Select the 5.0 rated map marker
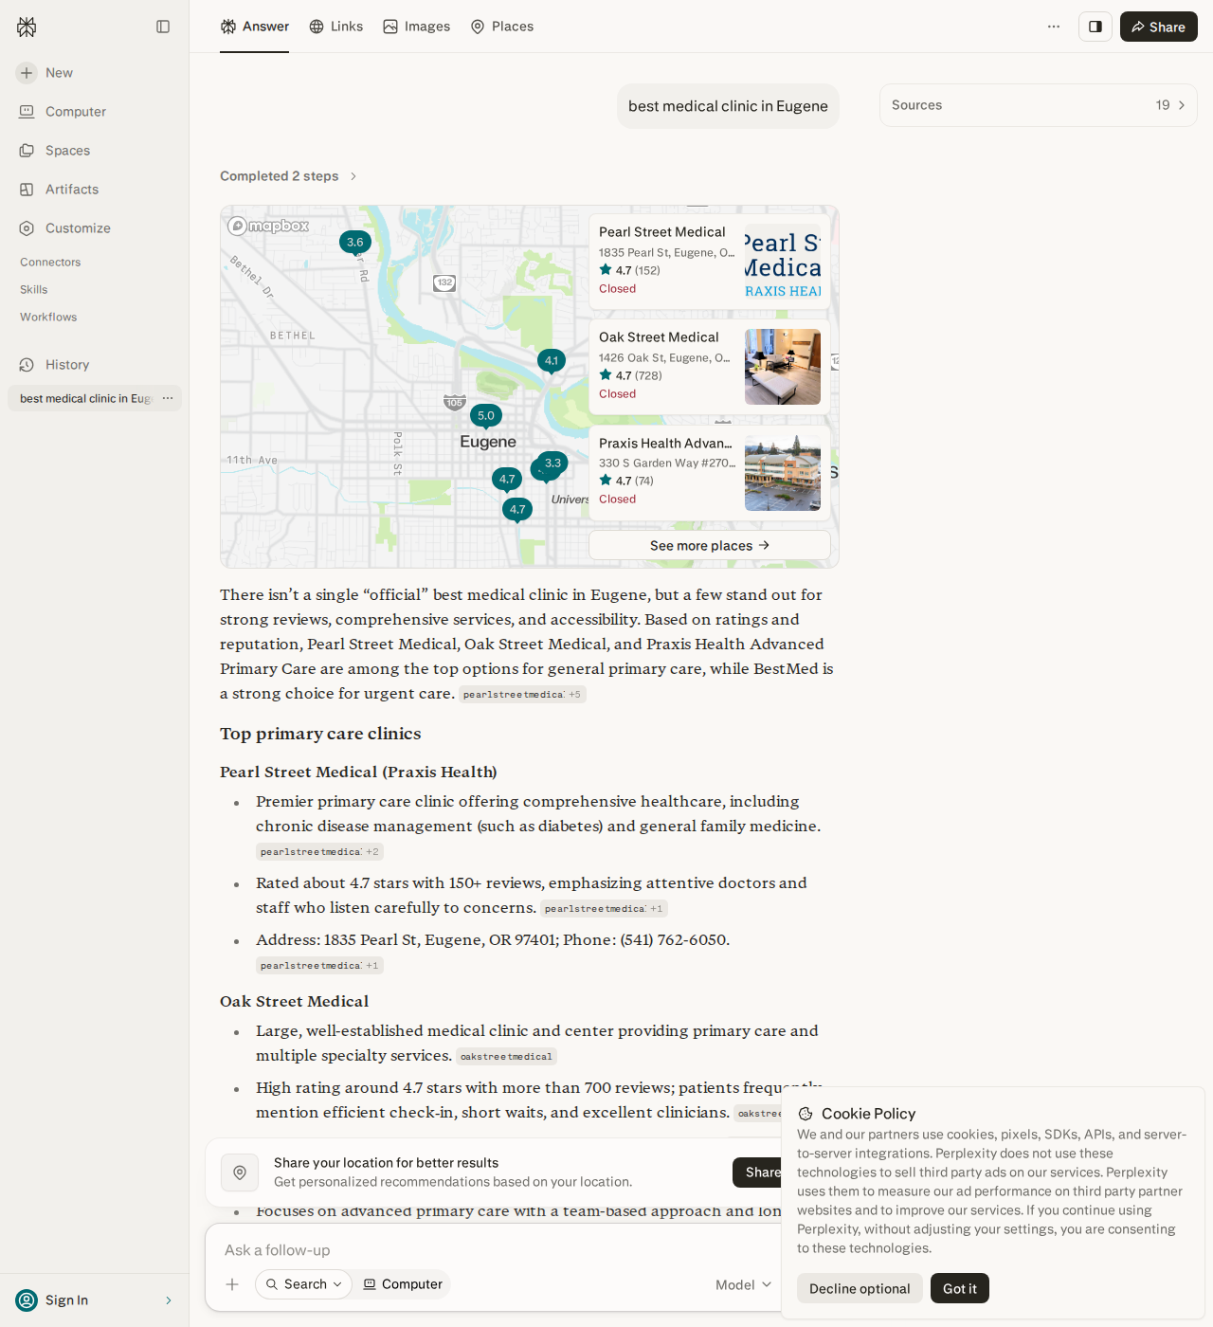This screenshot has width=1213, height=1327. tap(486, 416)
